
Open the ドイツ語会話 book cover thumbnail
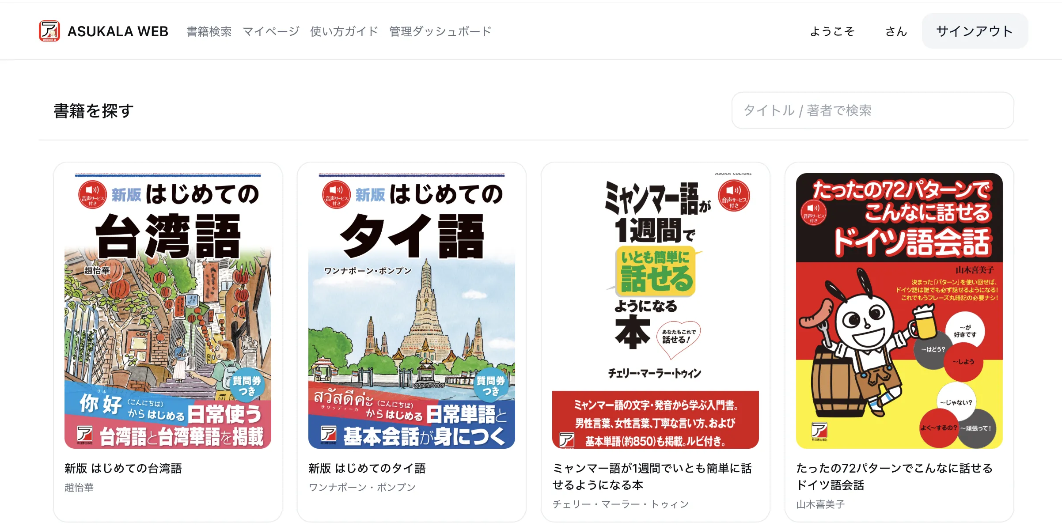899,311
